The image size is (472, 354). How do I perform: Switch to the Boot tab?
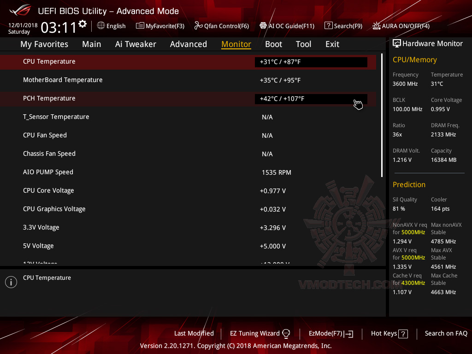[273, 44]
